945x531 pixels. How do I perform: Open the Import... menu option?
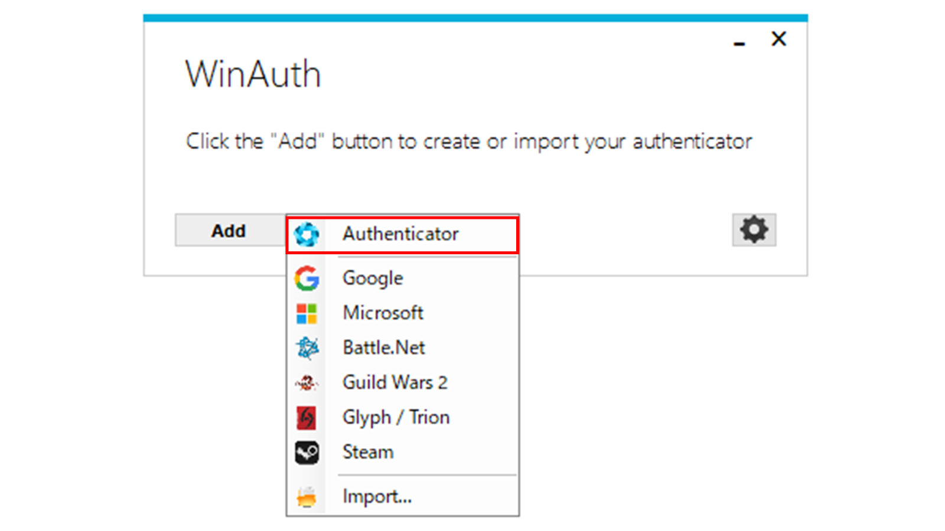point(377,497)
